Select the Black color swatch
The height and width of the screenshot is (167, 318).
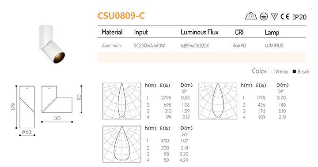294,71
